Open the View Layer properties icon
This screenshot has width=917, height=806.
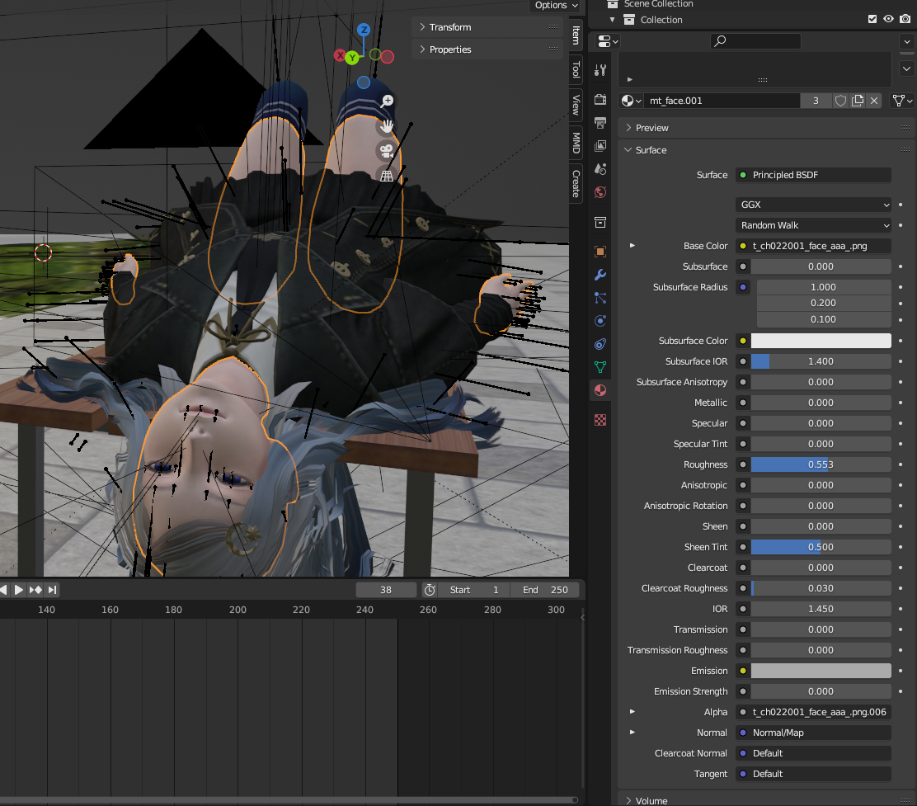click(x=600, y=146)
